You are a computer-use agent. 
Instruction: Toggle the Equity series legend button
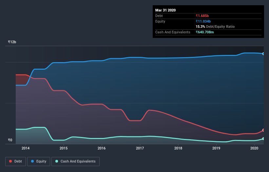coord(39,162)
